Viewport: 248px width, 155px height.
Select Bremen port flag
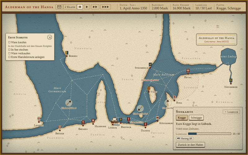[x=83, y=122]
